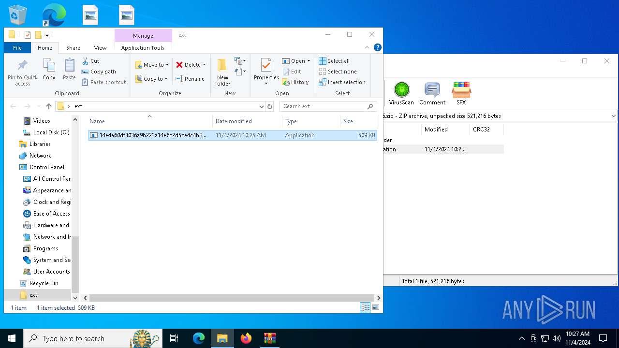Cut the selected file
The width and height of the screenshot is (619, 348).
coord(90,61)
